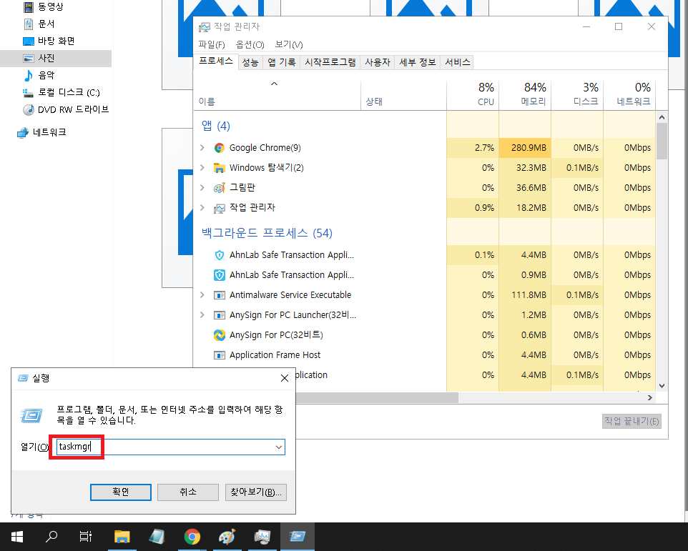The image size is (688, 551).
Task: Click horizontal scrollbar right arrow in Task Manager
Action: pyautogui.click(x=650, y=397)
